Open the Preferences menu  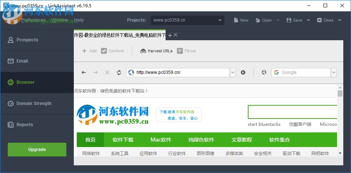tap(33, 20)
